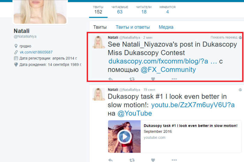Open the dukascopy.com/fxcomm/blog link
Viewport: 244px width, 162px height.
tap(163, 61)
